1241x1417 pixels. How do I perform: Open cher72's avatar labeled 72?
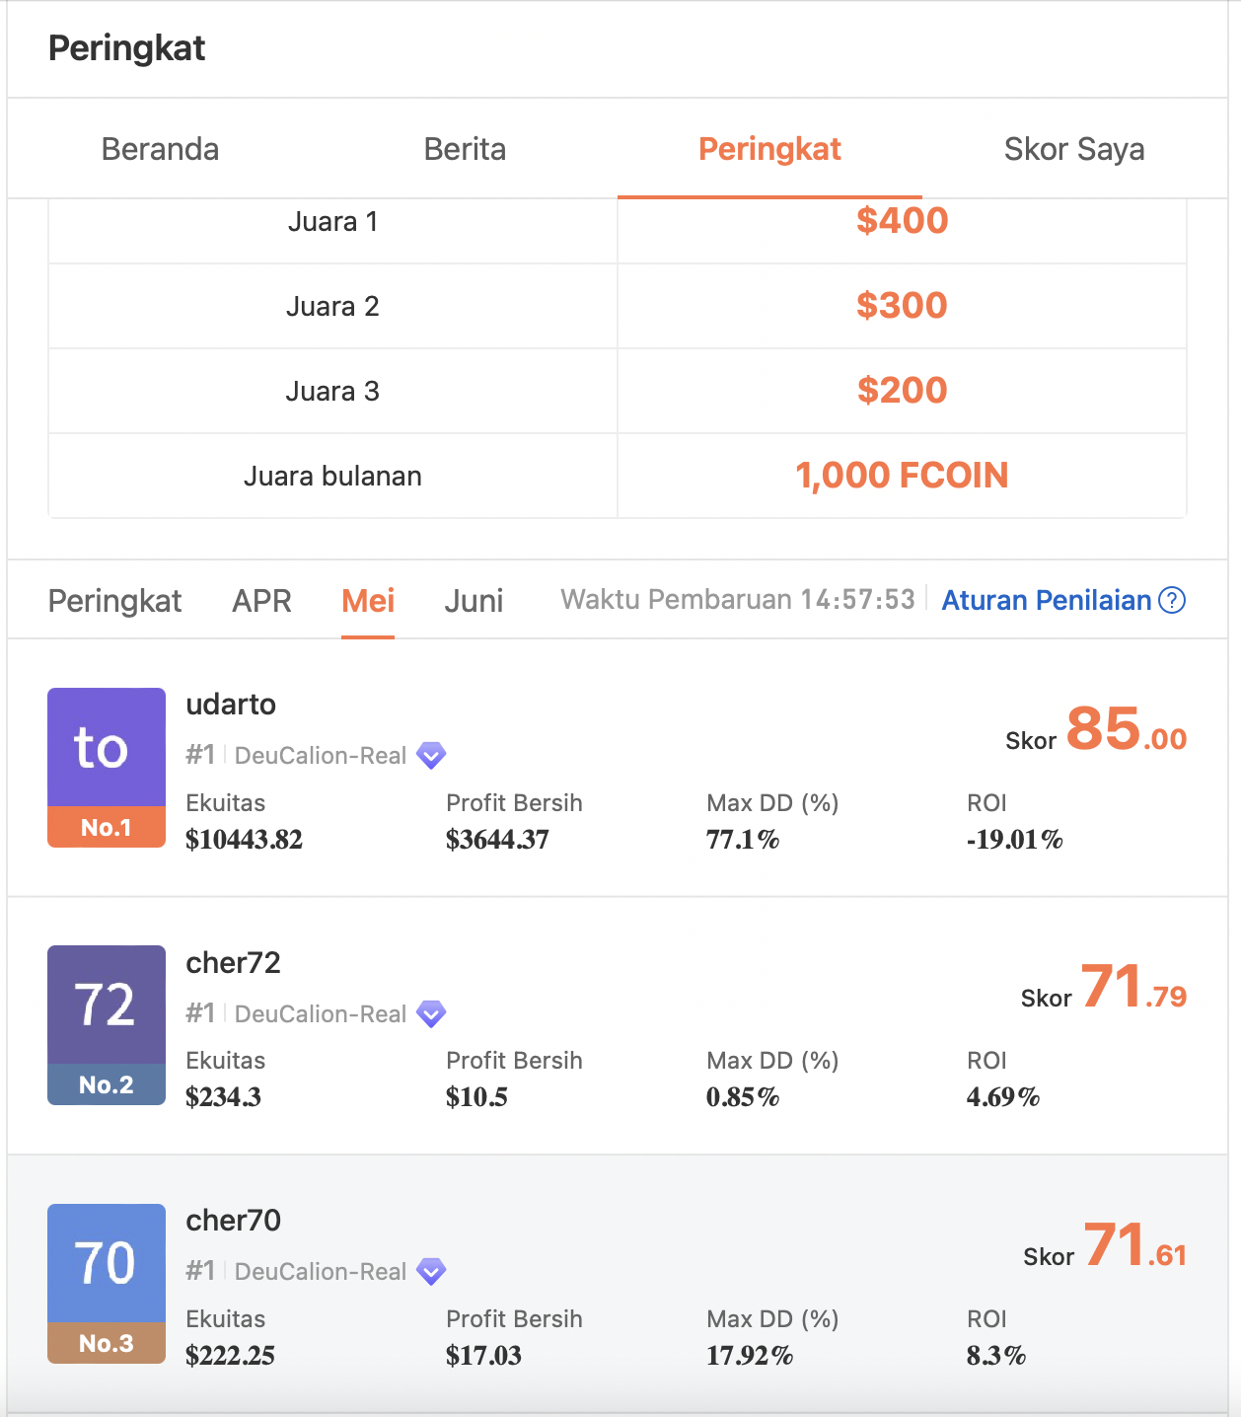point(107,1005)
